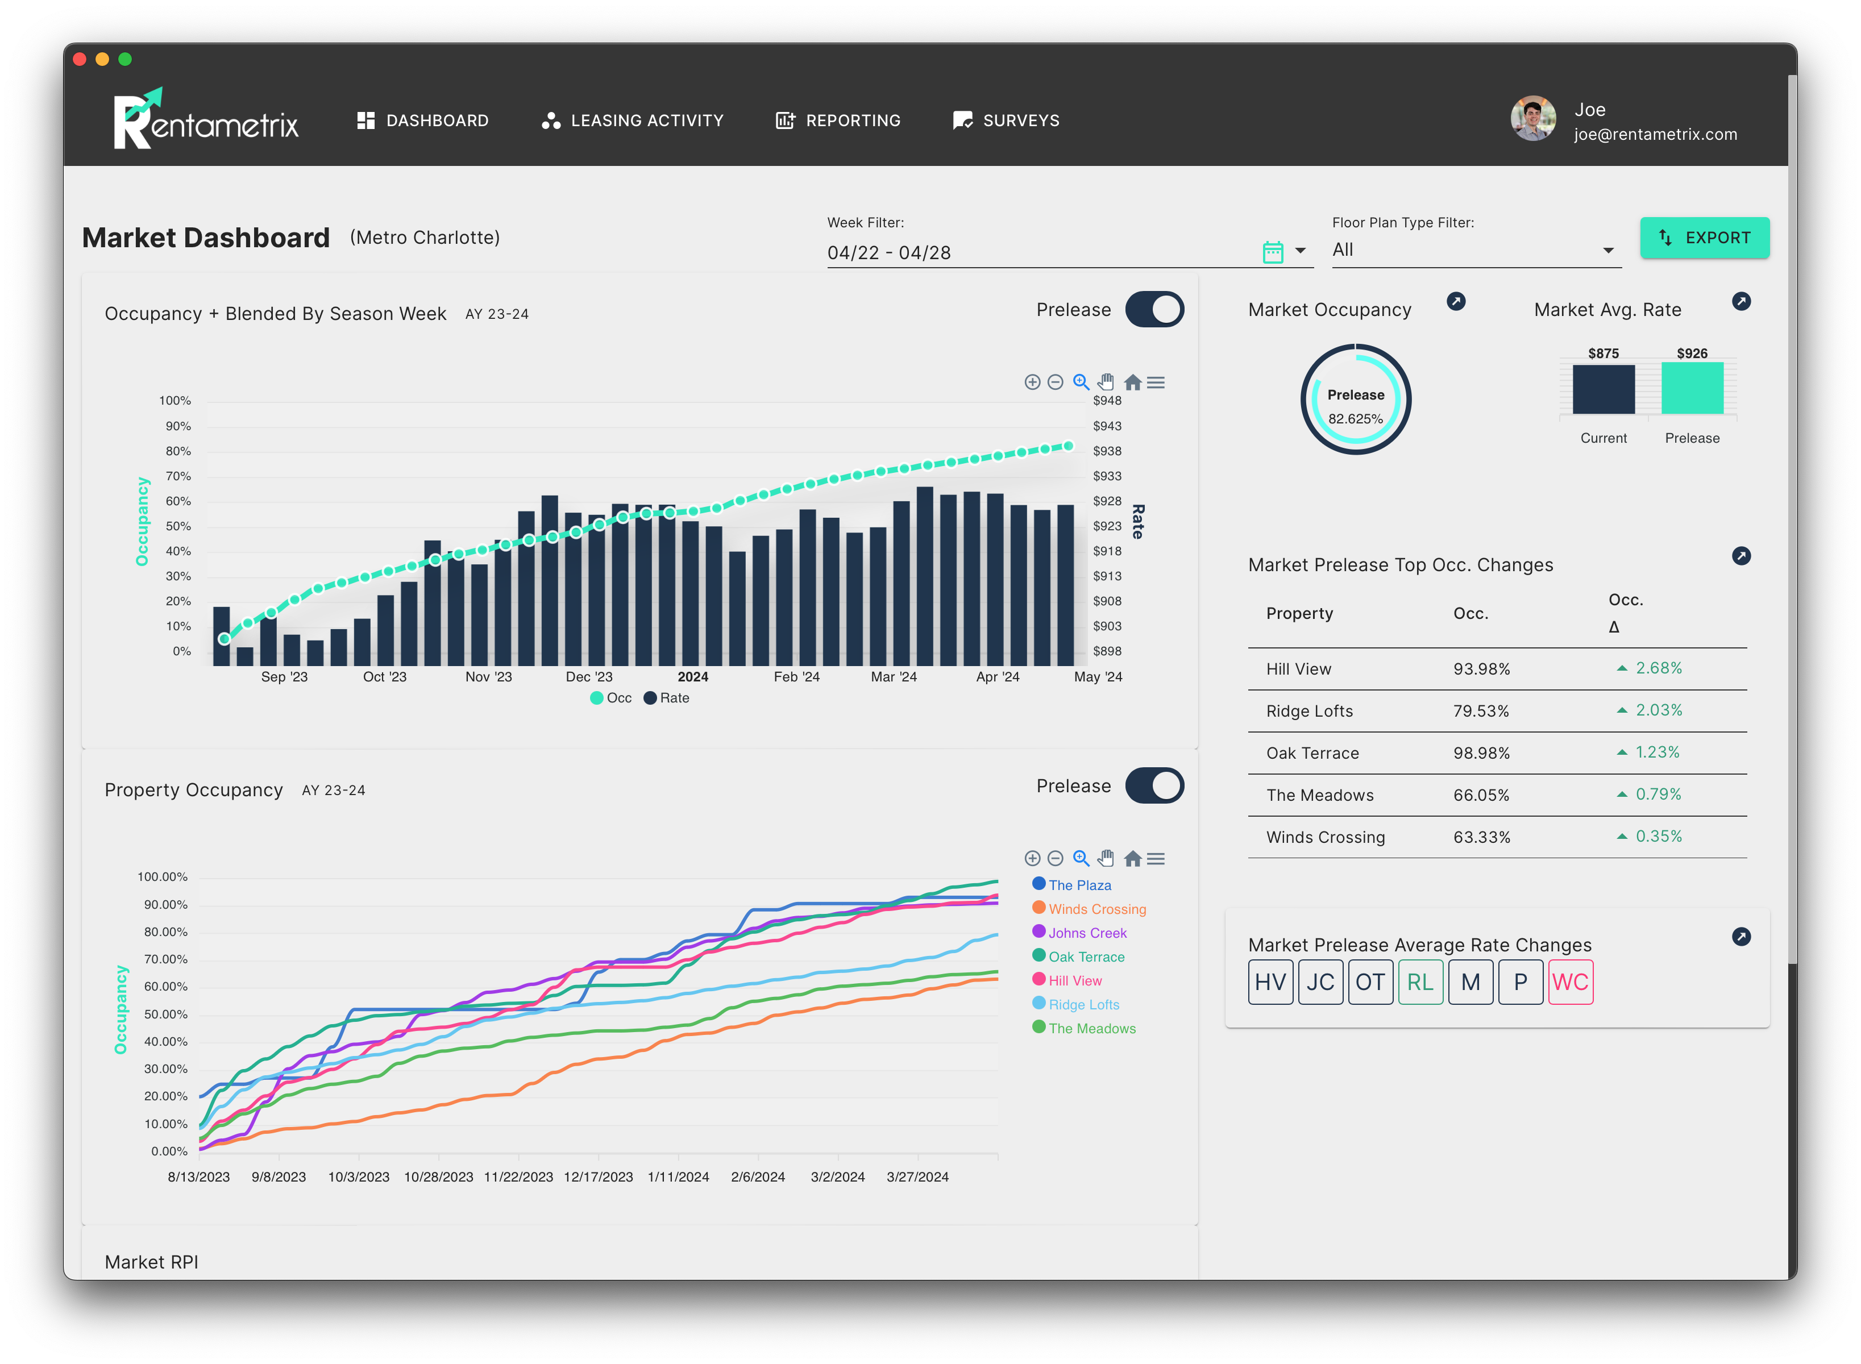Screen dimensions: 1861x1364
Task: Select the RL property chip
Action: 1420,982
